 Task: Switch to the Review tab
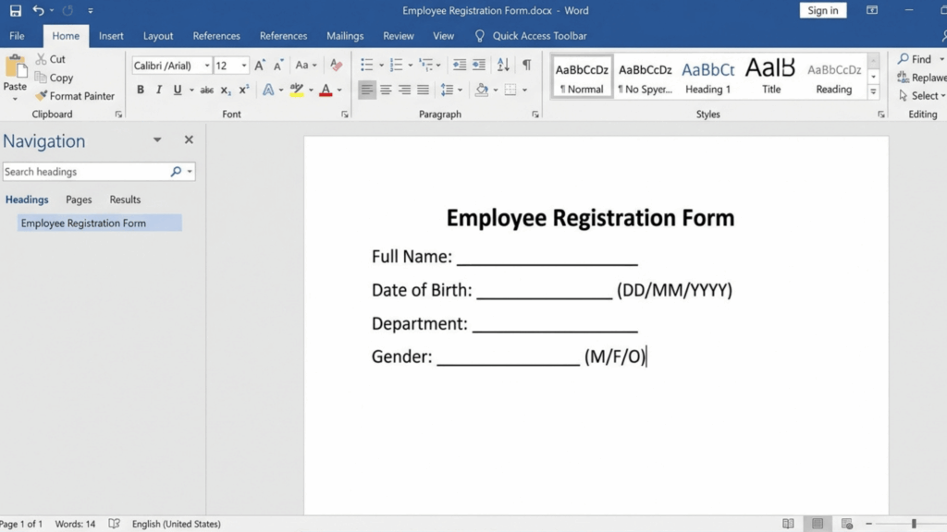pos(398,36)
